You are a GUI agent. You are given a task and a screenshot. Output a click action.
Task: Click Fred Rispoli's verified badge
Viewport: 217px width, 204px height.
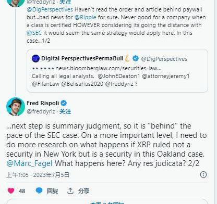point(64,103)
